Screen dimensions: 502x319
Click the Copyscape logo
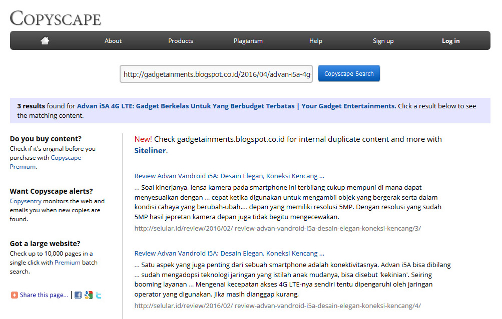tap(56, 18)
